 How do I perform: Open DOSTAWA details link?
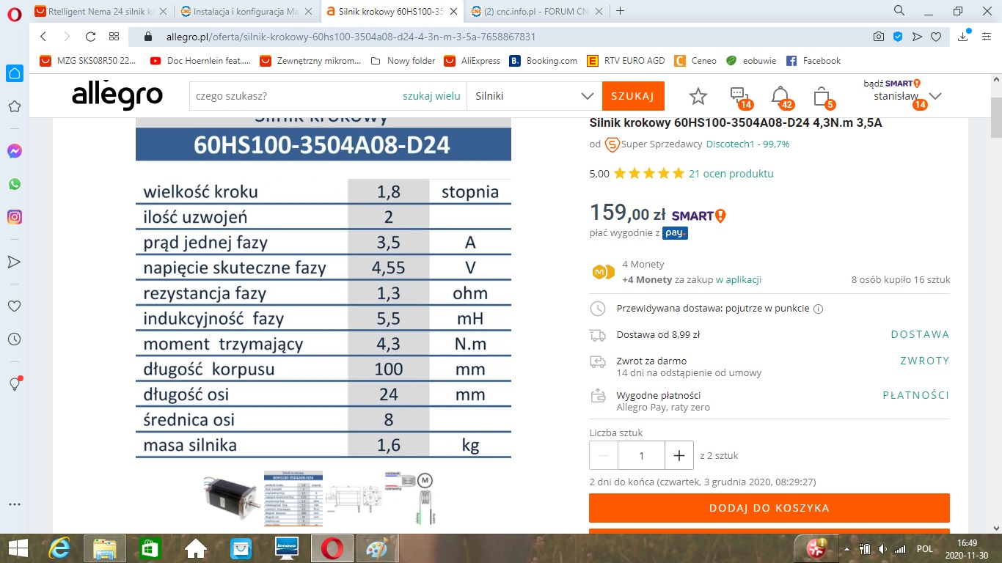pyautogui.click(x=920, y=334)
